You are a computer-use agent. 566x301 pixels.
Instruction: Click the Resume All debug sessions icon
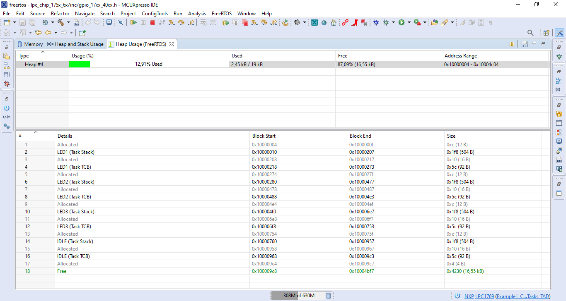point(226,22)
